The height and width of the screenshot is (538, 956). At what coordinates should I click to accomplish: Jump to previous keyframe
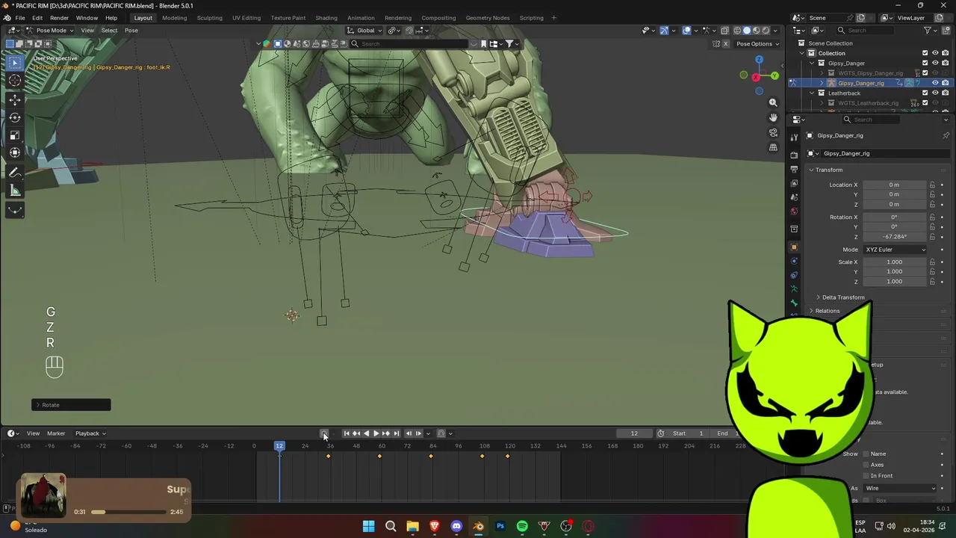pos(356,433)
